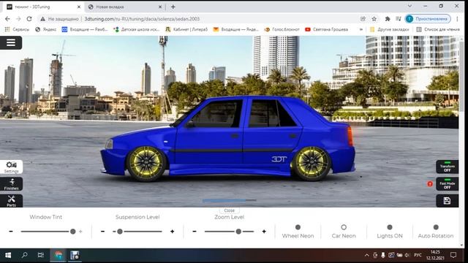The width and height of the screenshot is (468, 263).
Task: Bookmark this page with star icon
Action: point(374,19)
